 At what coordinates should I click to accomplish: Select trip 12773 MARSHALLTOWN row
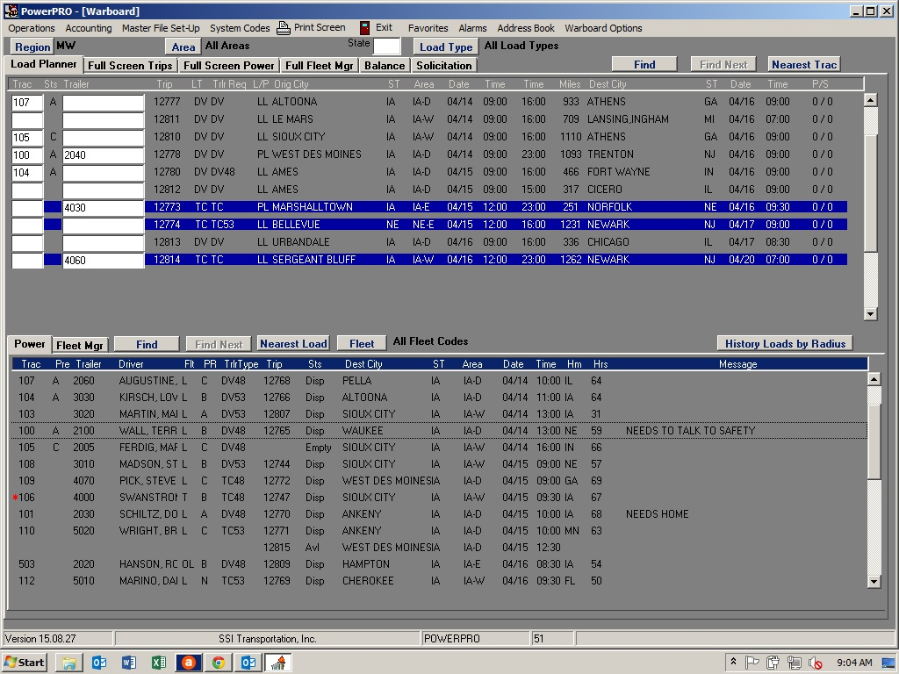(496, 207)
